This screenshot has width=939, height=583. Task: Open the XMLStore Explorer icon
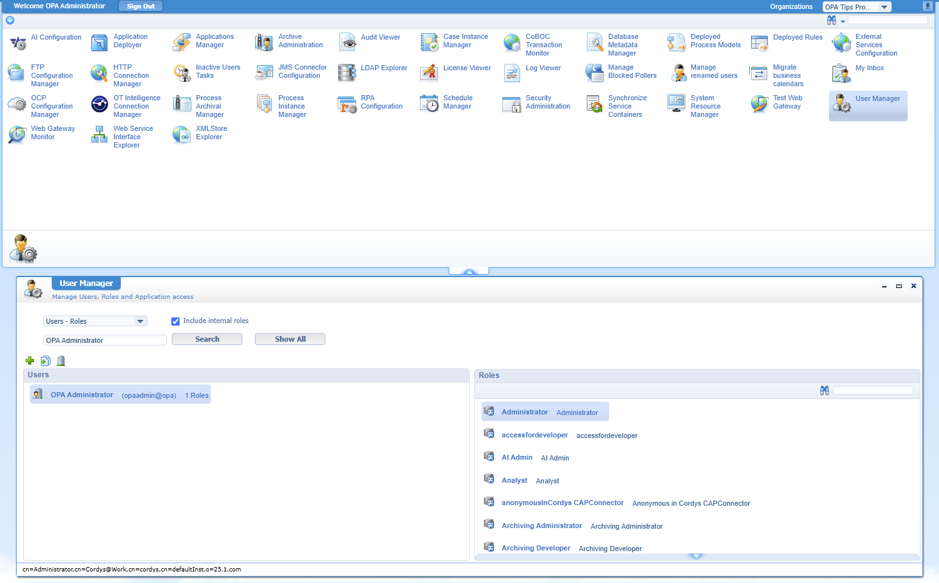pos(182,134)
